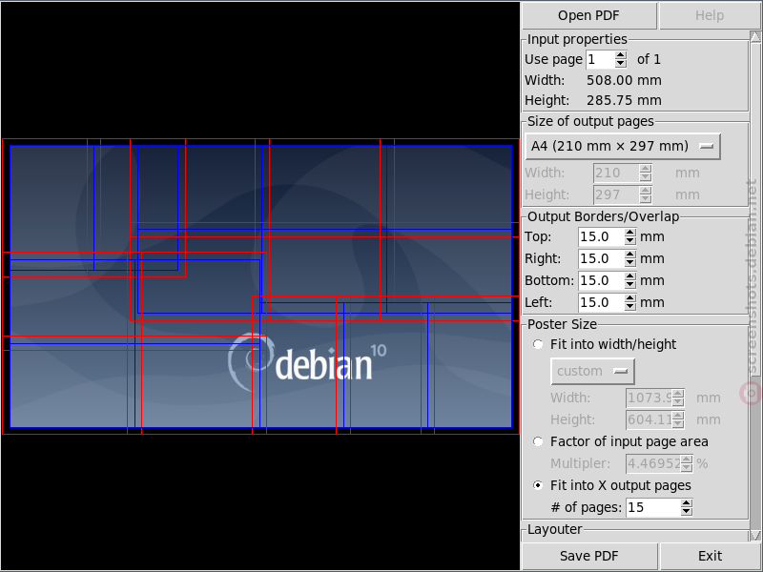Image resolution: width=763 pixels, height=572 pixels.
Task: Decrement the poster Height 604.11 value
Action: (x=678, y=424)
